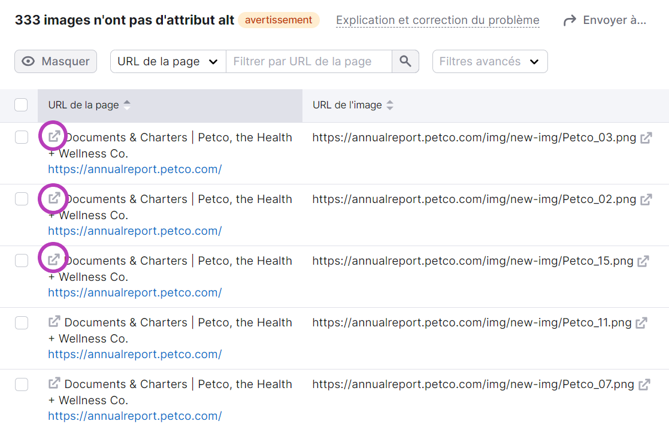The image size is (669, 424).
Task: Check the select-all checkbox in the header row
Action: pyautogui.click(x=21, y=104)
